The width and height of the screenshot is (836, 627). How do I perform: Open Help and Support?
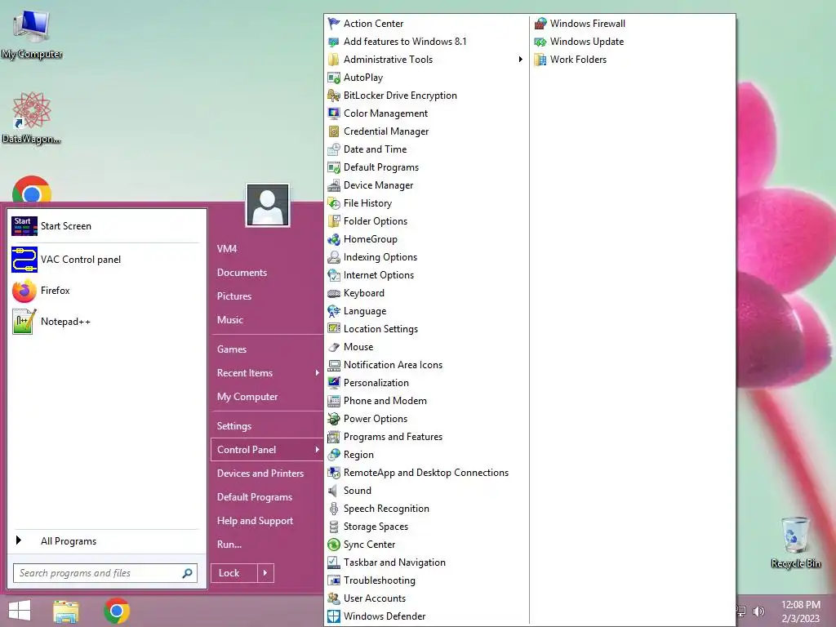tap(255, 521)
